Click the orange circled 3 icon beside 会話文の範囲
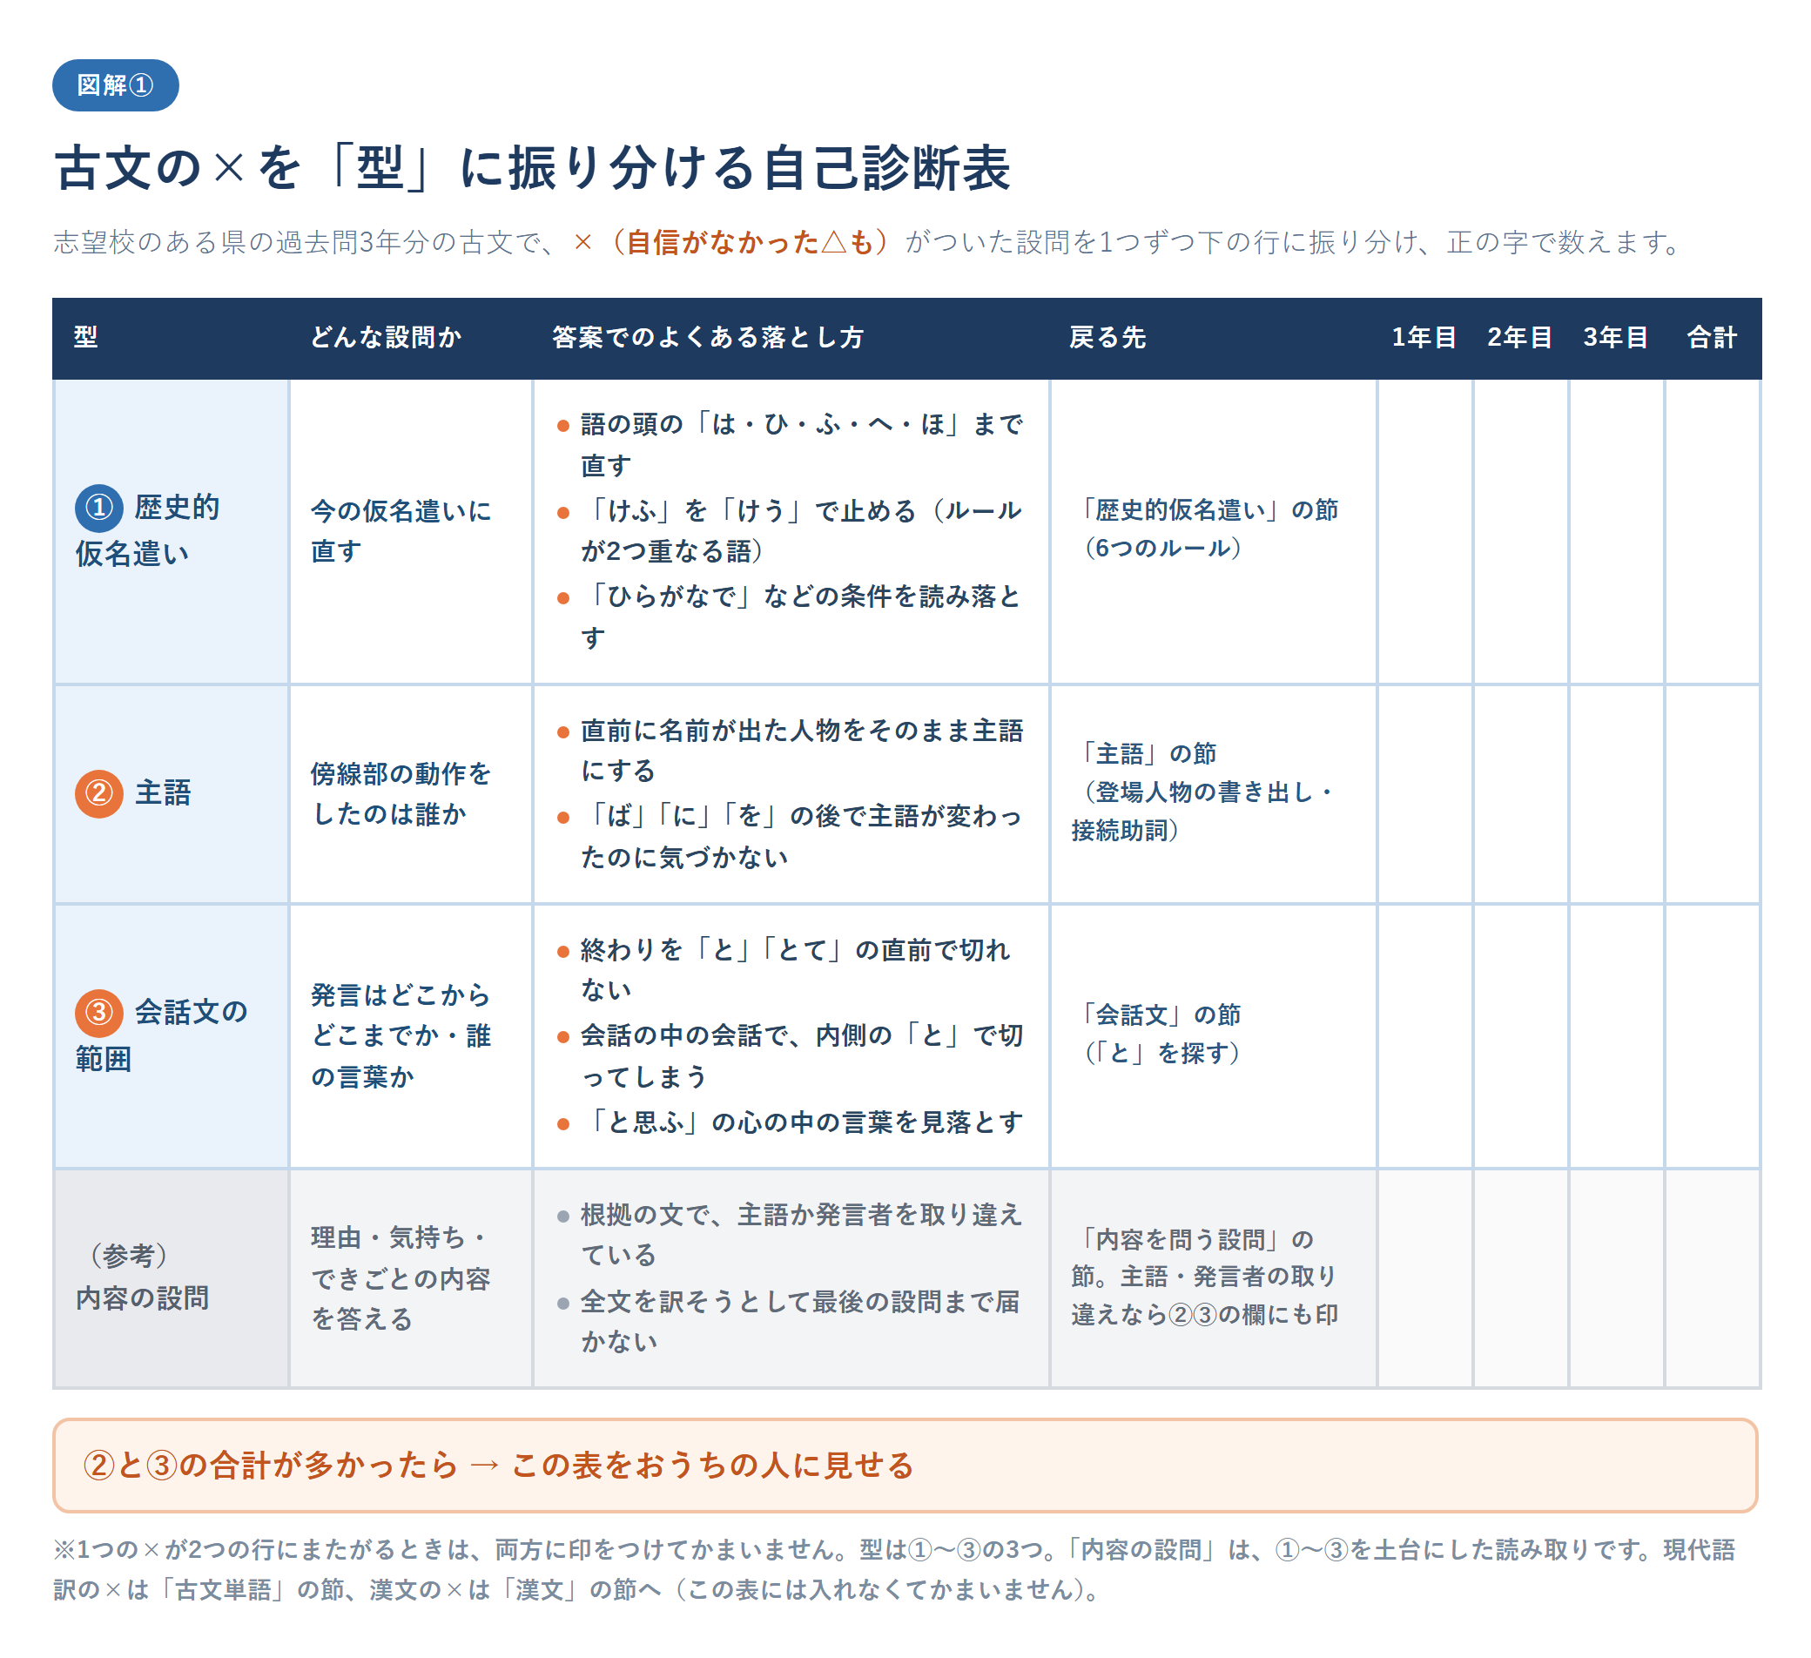Image resolution: width=1811 pixels, height=1658 pixels. click(x=98, y=1013)
